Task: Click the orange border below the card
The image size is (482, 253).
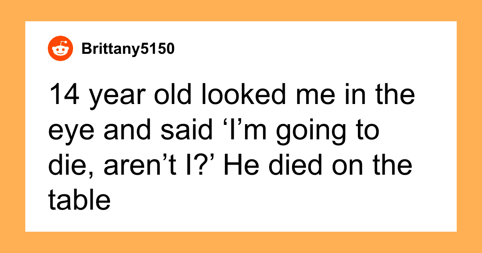Action: (241, 242)
